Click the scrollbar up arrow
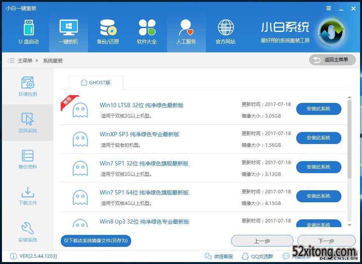362x264 pixels. [x=350, y=97]
